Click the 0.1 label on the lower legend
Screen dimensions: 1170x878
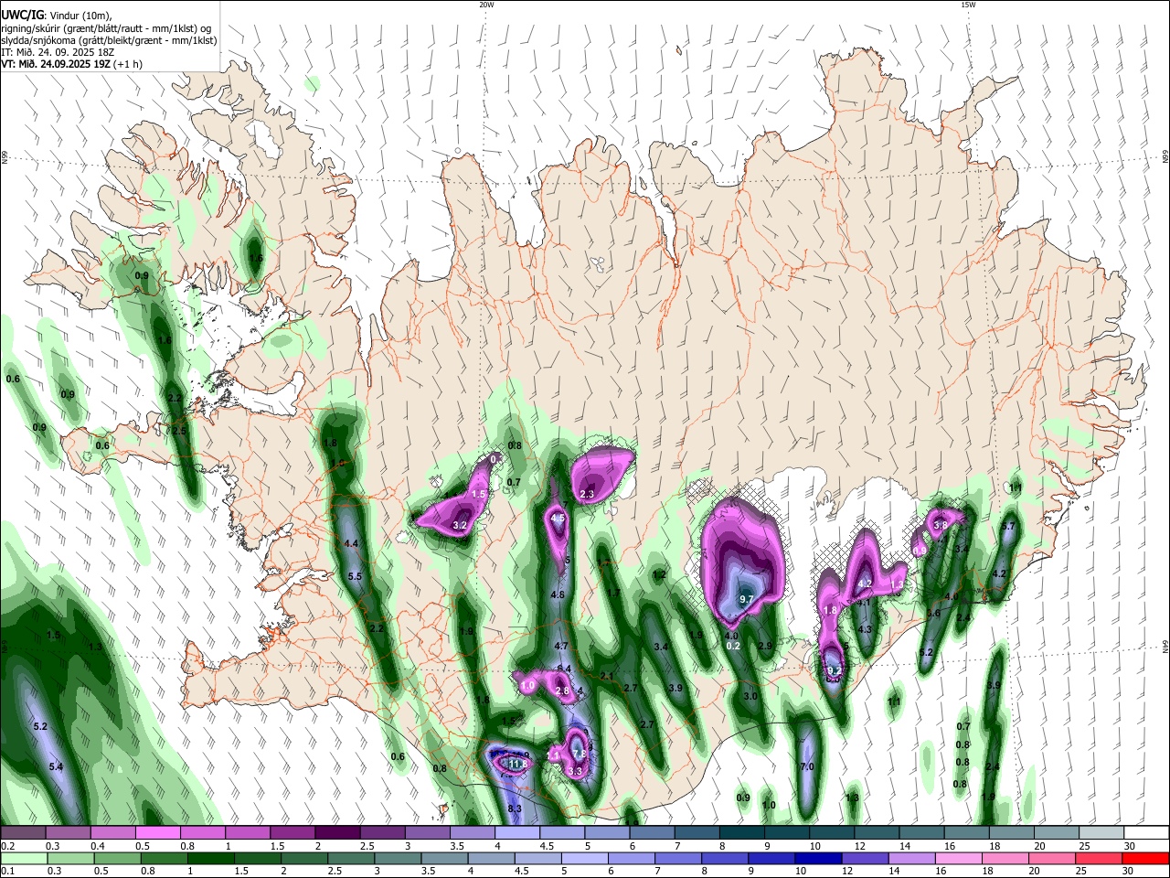pos(7,871)
